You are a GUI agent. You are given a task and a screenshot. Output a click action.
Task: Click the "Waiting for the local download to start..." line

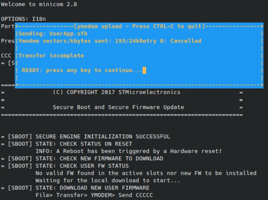tap(108, 181)
